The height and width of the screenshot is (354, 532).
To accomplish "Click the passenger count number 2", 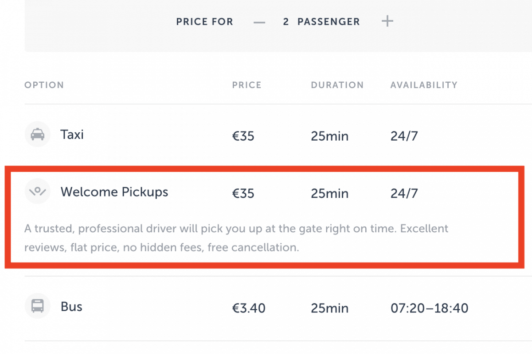I will (286, 22).
